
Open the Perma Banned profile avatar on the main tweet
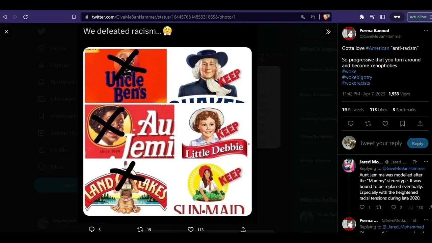pyautogui.click(x=349, y=33)
